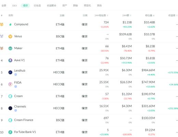
Task: Click BSC链 in the Venus row
Action: [60, 36]
